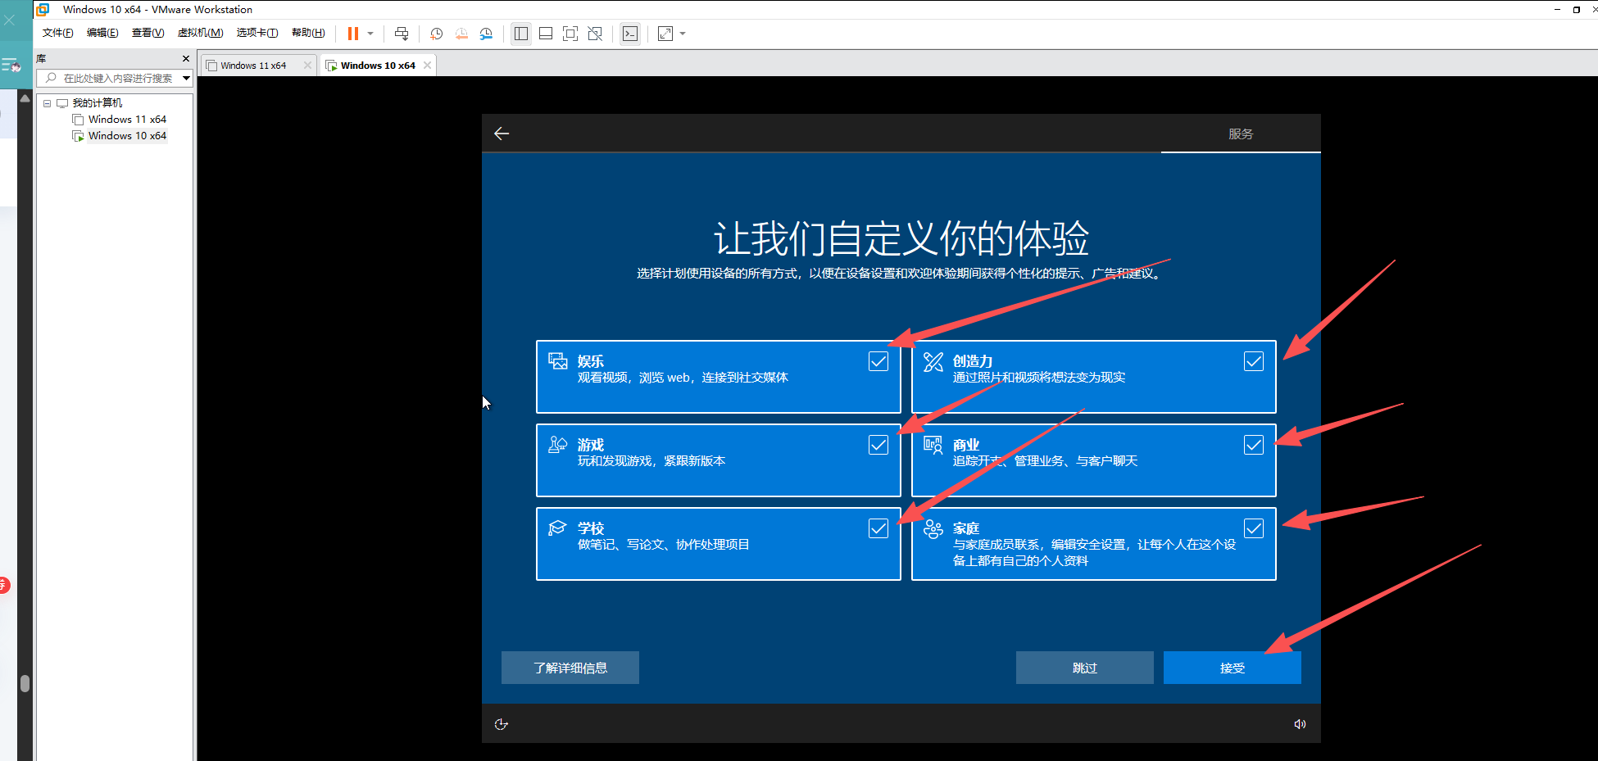Take a snapshot of this virtual machine
The height and width of the screenshot is (761, 1598).
pos(437,34)
